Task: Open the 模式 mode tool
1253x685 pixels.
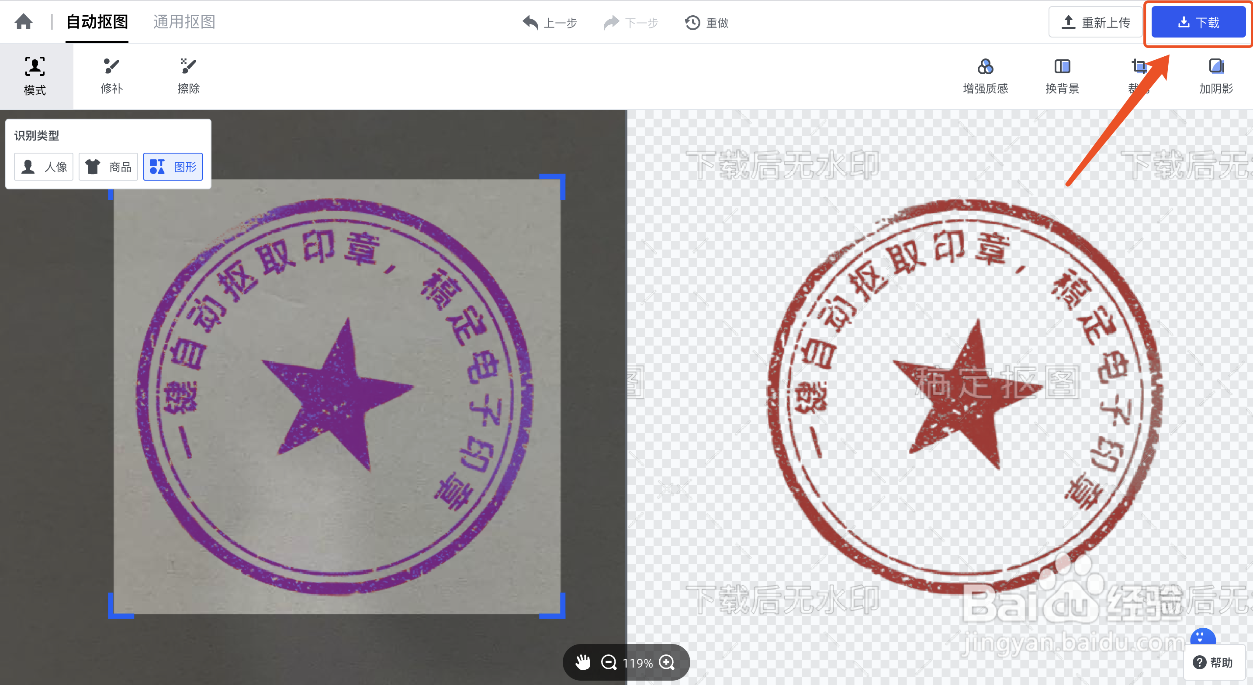Action: (35, 76)
